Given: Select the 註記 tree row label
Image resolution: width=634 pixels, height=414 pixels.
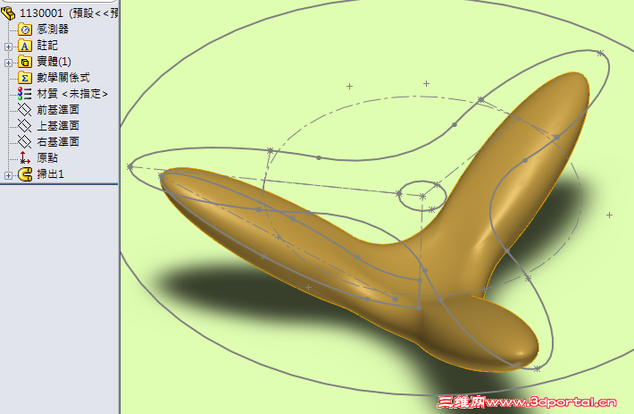Looking at the screenshot, I should [47, 46].
